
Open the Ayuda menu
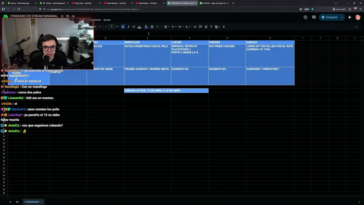point(107,20)
